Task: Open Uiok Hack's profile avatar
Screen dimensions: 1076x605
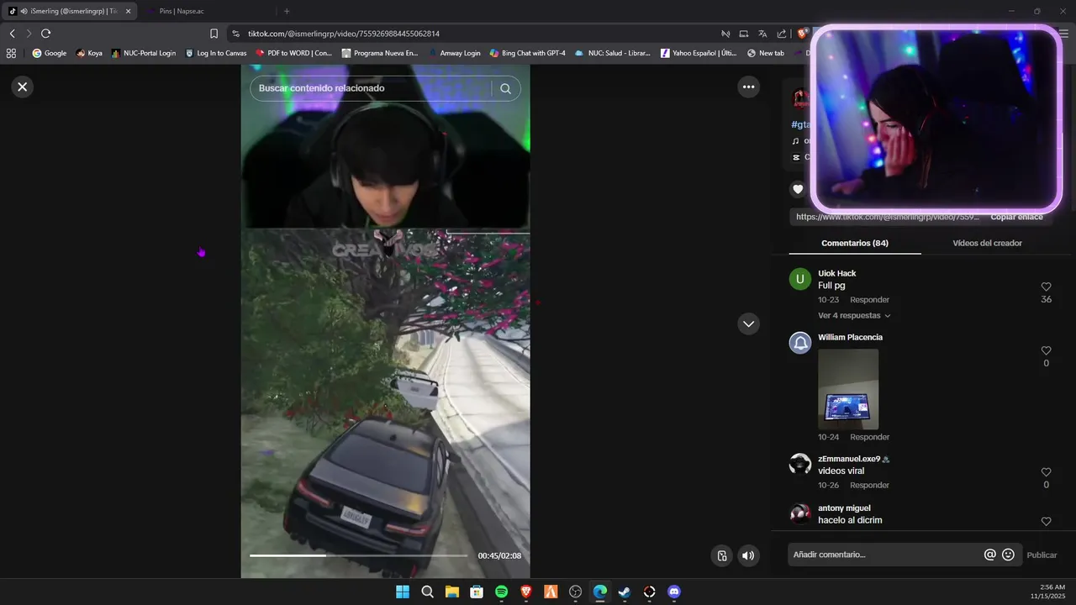Action: tap(800, 279)
